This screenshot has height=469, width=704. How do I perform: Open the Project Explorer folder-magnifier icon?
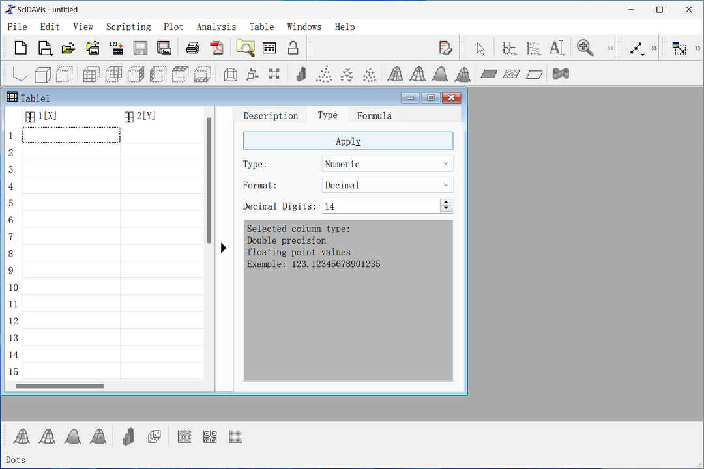[x=245, y=48]
